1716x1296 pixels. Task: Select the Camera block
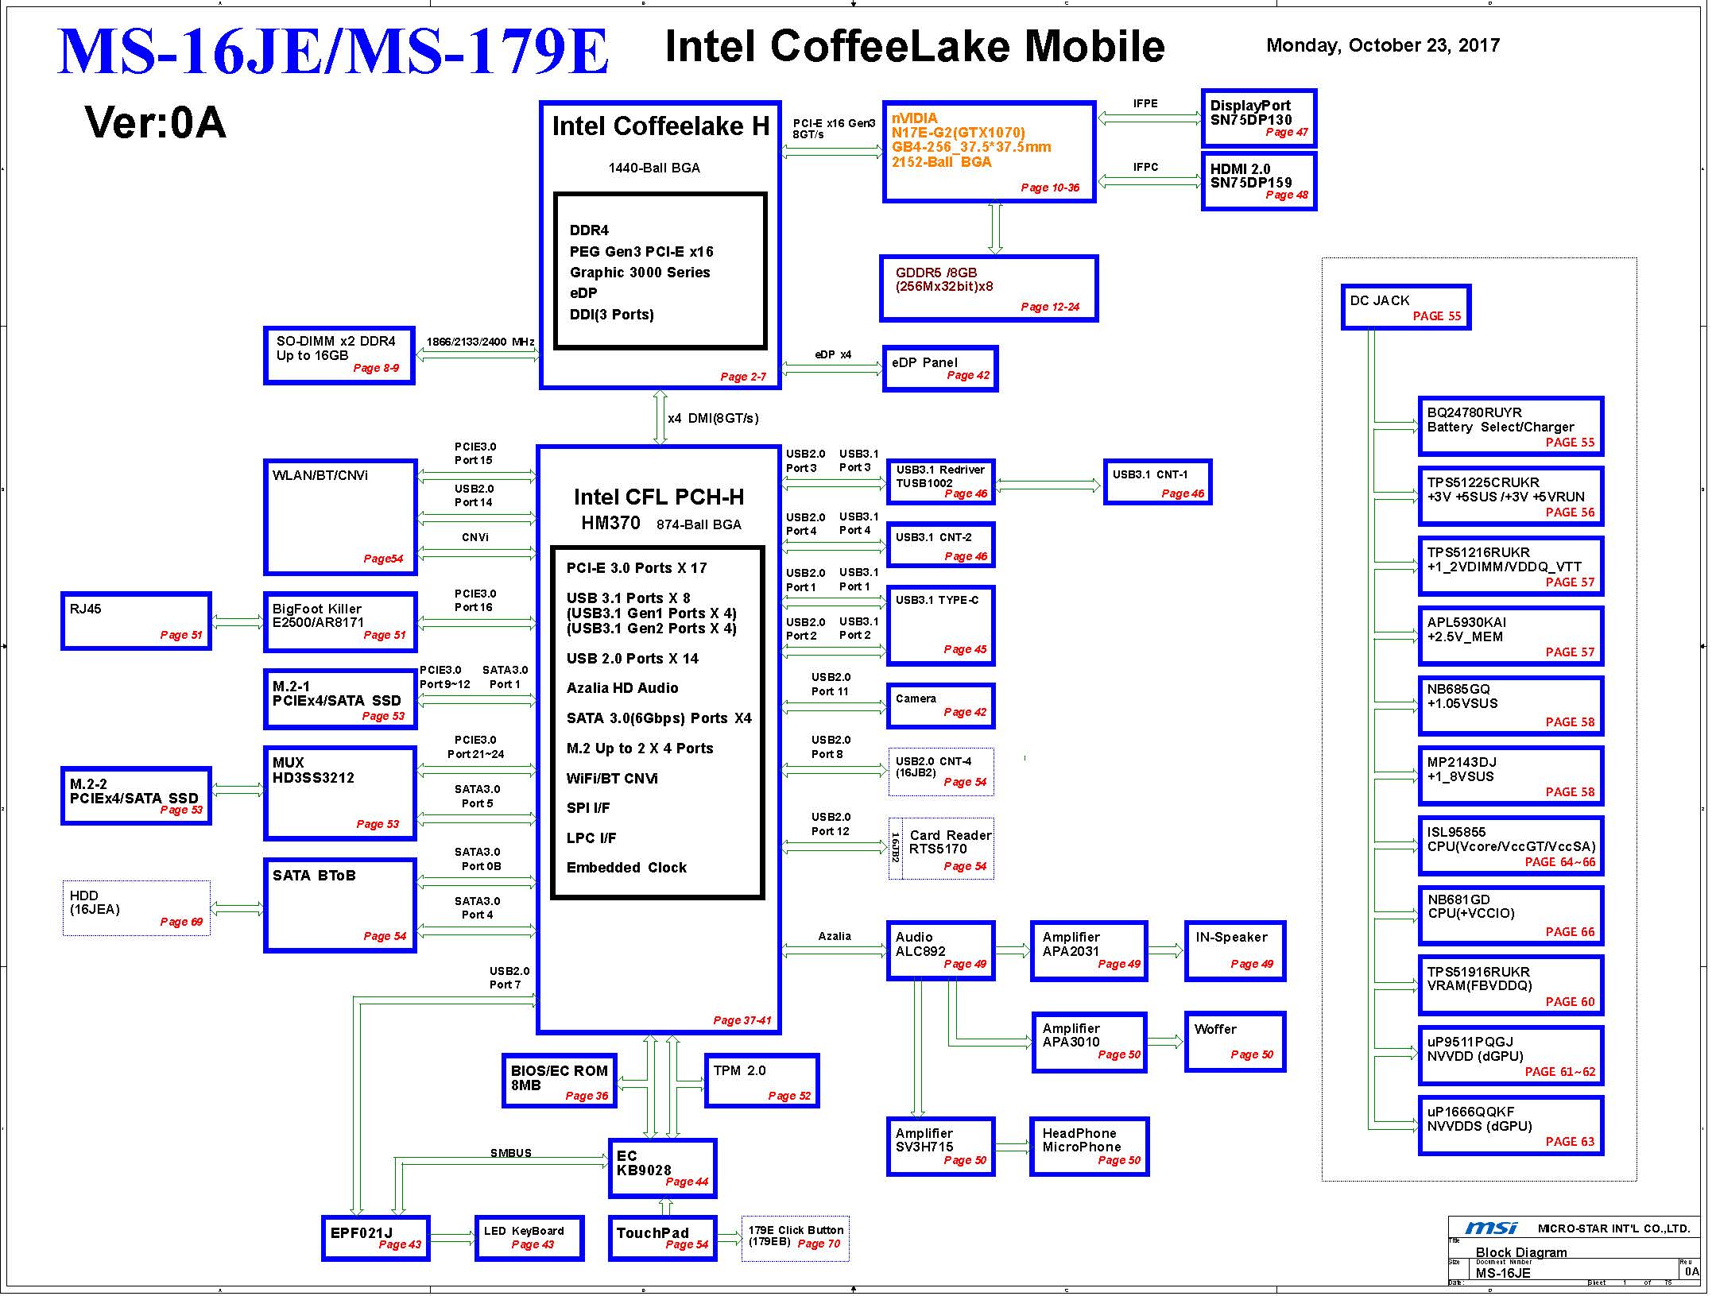pyautogui.click(x=940, y=706)
